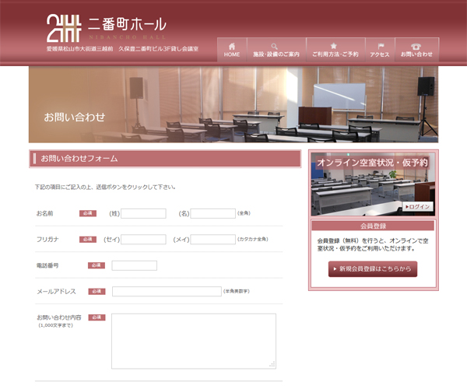
Task: Click the メールアドレス input field
Action: point(167,292)
